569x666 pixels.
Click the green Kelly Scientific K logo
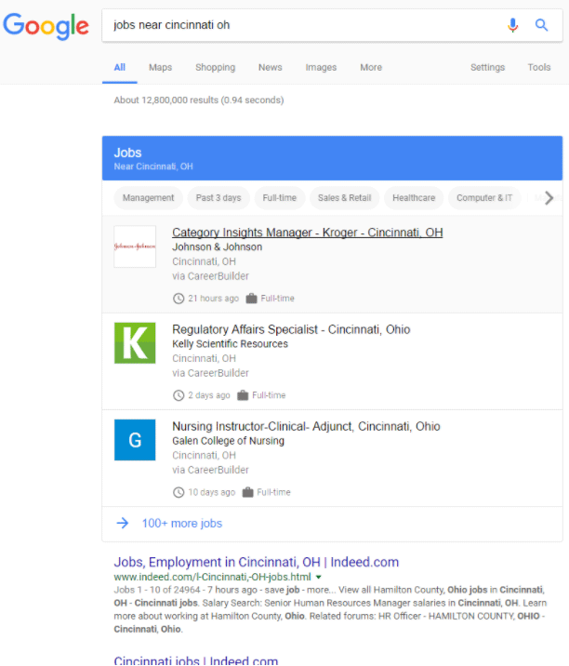(135, 342)
